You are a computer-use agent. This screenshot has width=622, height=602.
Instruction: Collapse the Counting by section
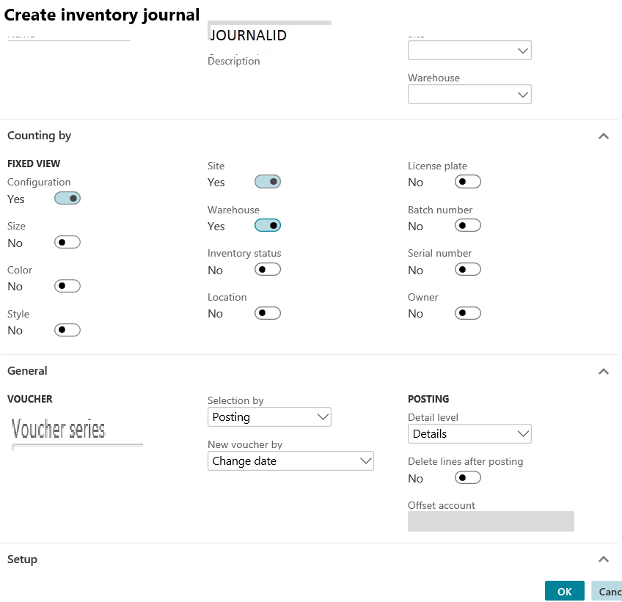pos(603,136)
